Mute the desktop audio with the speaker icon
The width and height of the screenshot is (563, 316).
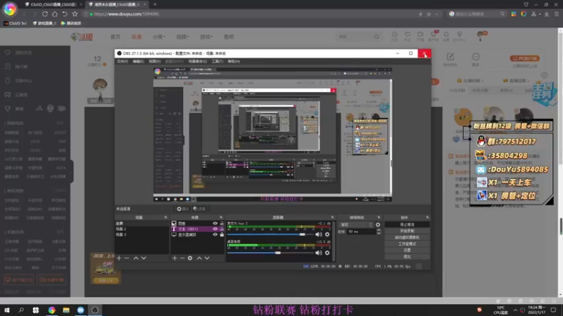pyautogui.click(x=318, y=253)
